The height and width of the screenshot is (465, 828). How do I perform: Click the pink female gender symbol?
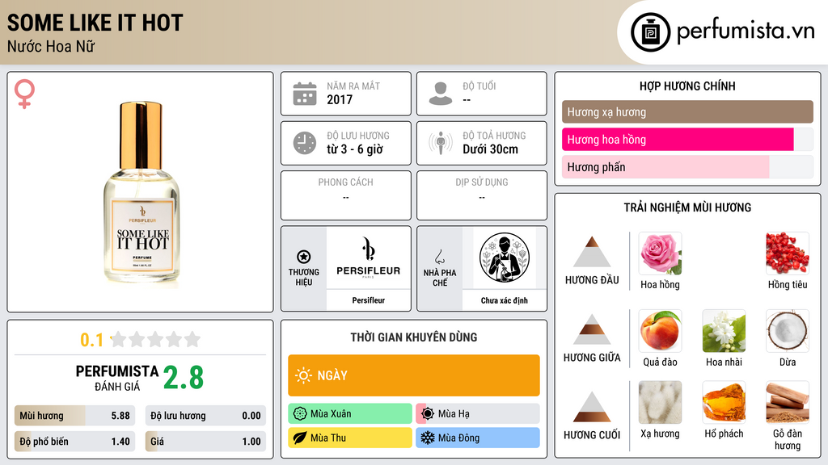24,94
